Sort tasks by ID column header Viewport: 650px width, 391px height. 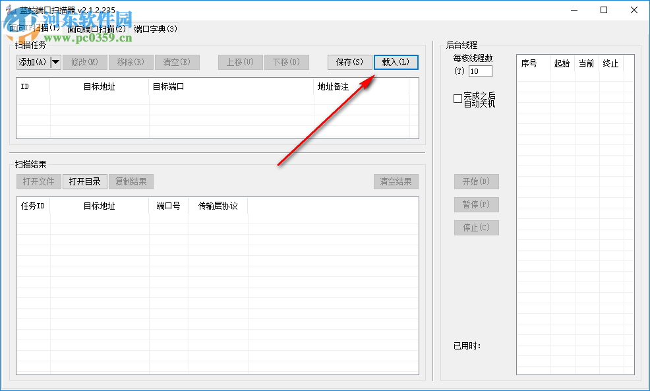point(33,86)
